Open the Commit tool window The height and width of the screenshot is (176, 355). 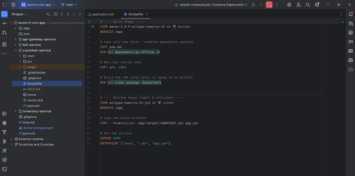pyautogui.click(x=4, y=23)
